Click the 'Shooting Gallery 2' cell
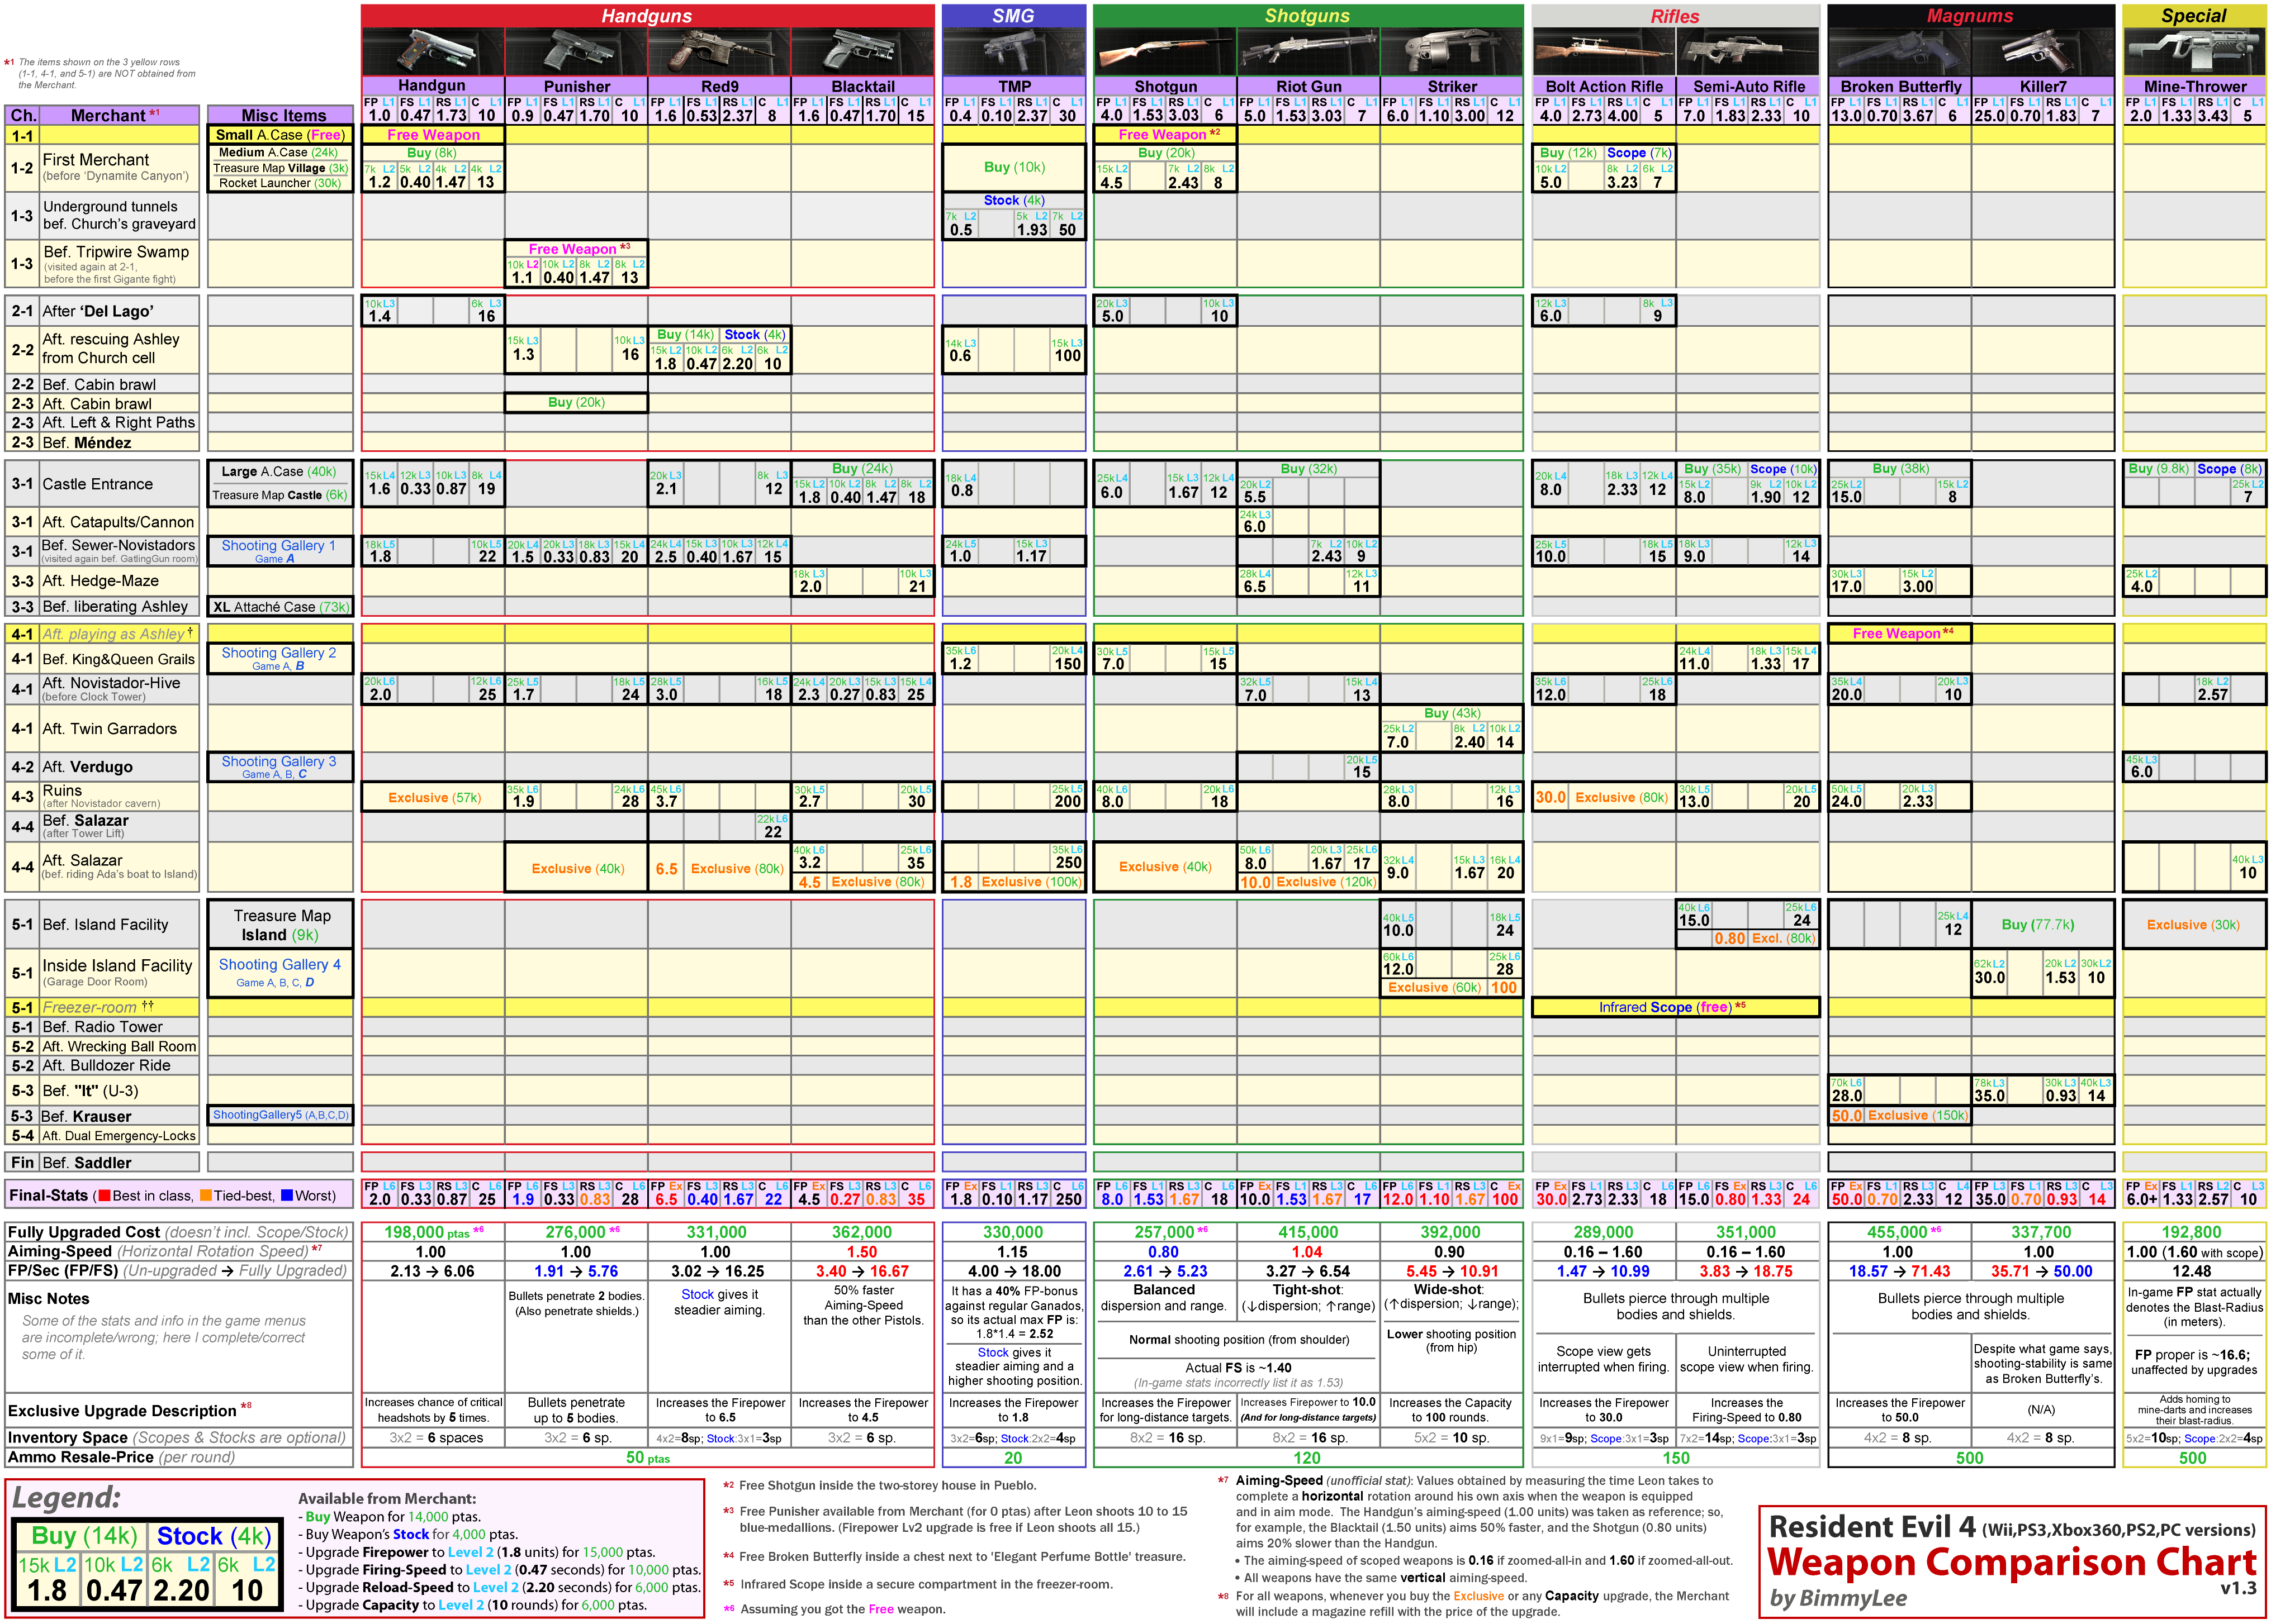This screenshot has height=1624, width=2271. click(x=279, y=658)
